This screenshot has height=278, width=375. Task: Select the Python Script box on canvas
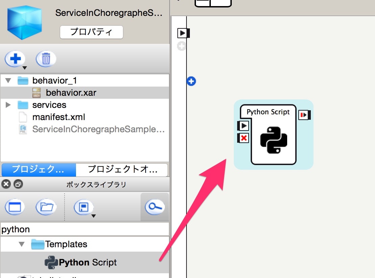tap(273, 135)
